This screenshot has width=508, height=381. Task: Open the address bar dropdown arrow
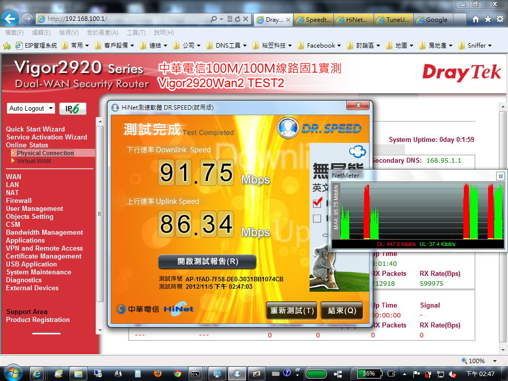click(x=222, y=19)
